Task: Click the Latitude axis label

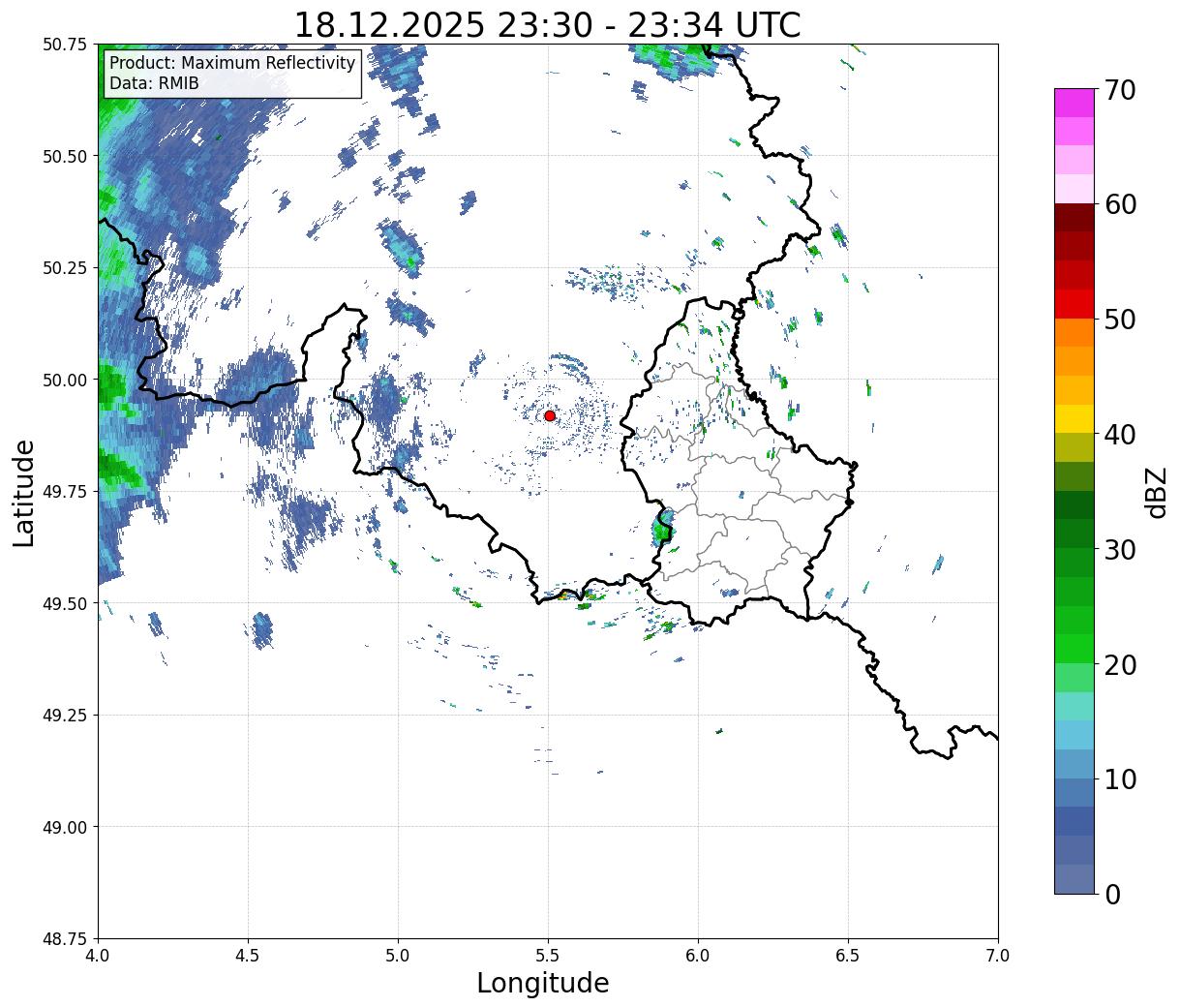Action: point(24,493)
